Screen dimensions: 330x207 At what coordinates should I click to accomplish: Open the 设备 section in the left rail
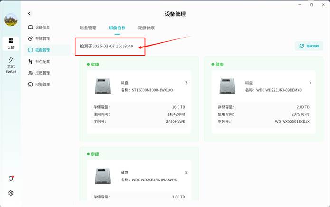(x=10, y=43)
